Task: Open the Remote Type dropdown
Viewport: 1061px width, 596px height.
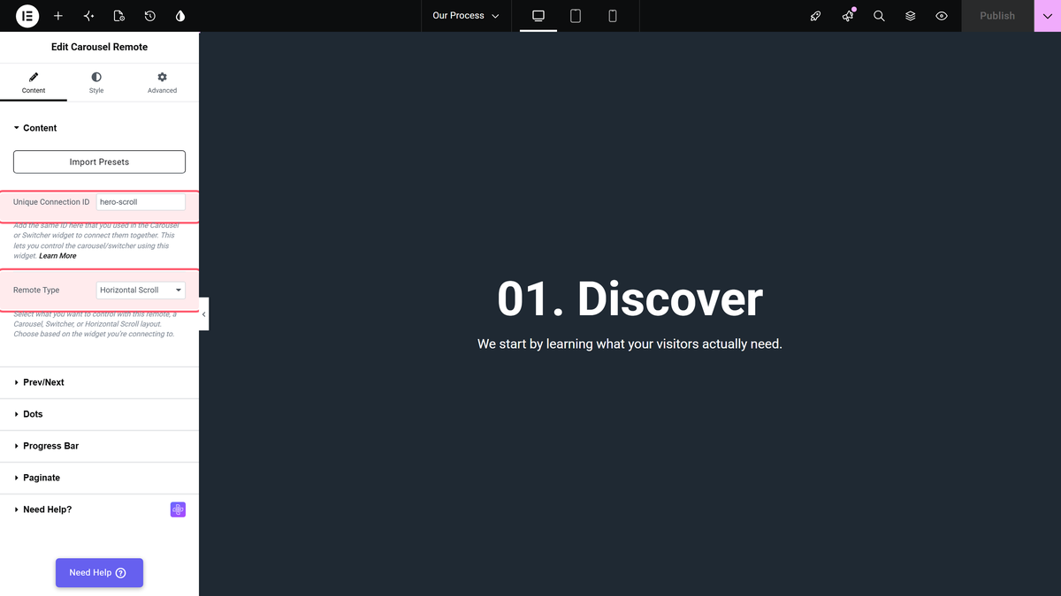Action: [x=141, y=290]
